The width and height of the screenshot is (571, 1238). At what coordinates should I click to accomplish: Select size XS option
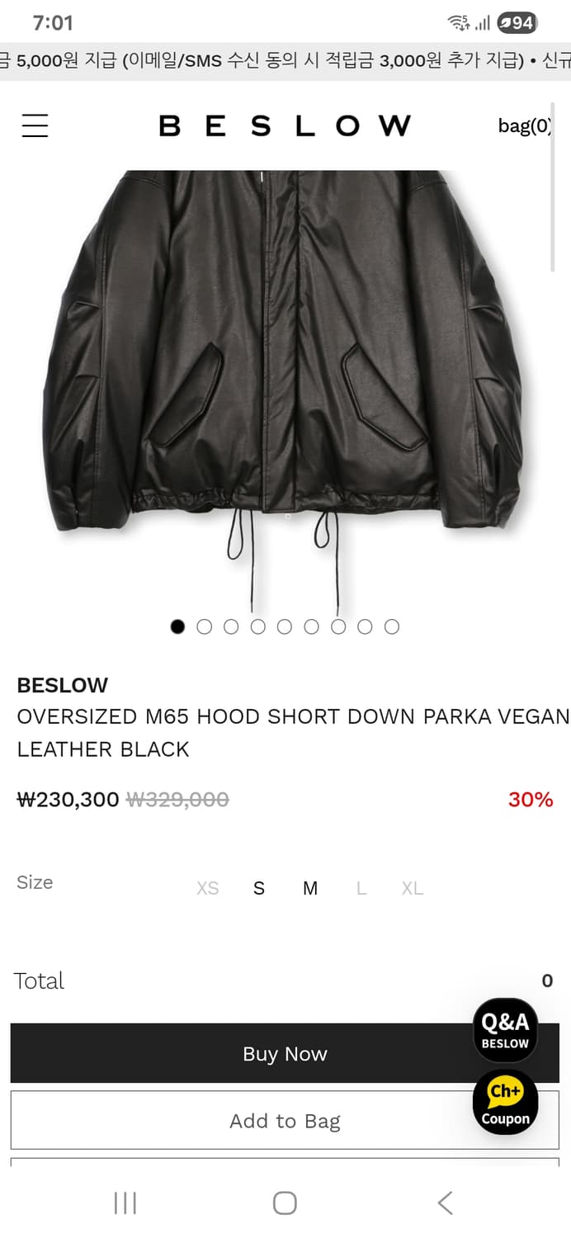pos(208,888)
